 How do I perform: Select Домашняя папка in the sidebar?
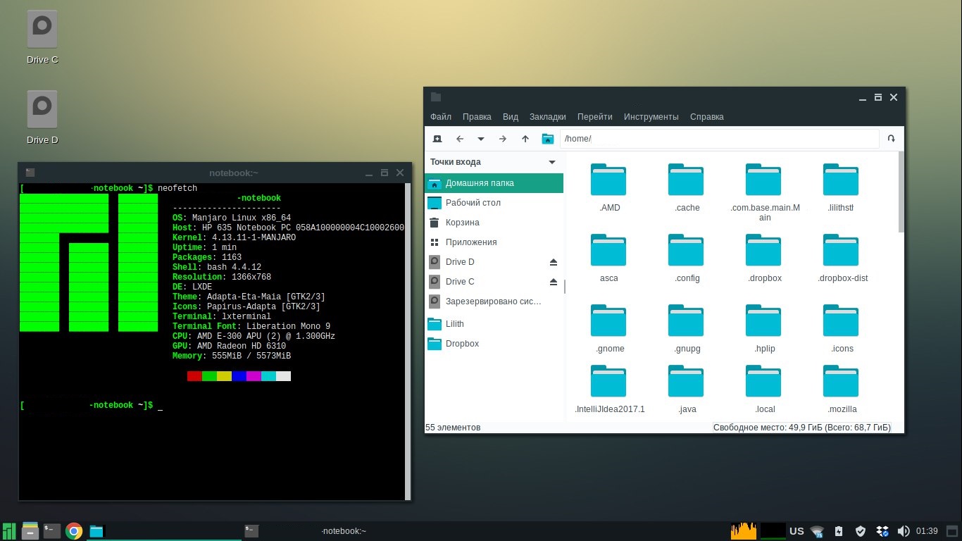(494, 183)
